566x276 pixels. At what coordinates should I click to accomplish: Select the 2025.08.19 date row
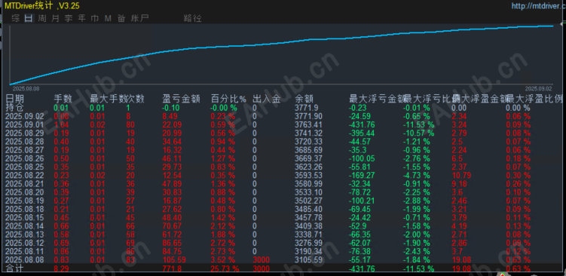(25, 201)
